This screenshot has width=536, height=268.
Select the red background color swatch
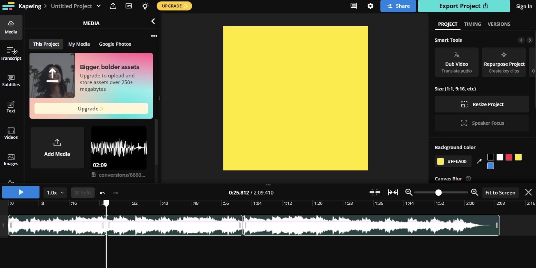509,157
